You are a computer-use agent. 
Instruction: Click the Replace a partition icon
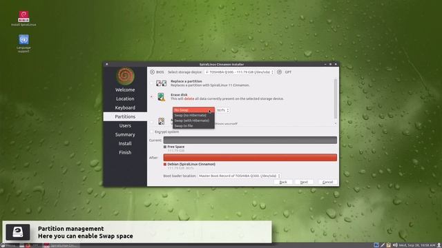[x=161, y=83]
